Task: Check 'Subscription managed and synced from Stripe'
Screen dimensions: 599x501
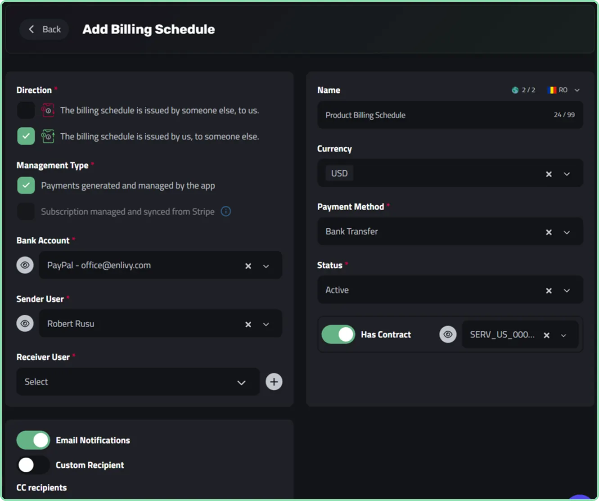Action: click(26, 212)
